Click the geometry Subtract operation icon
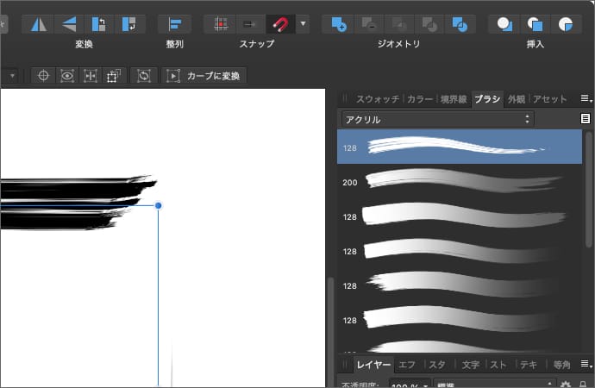 tap(368, 24)
